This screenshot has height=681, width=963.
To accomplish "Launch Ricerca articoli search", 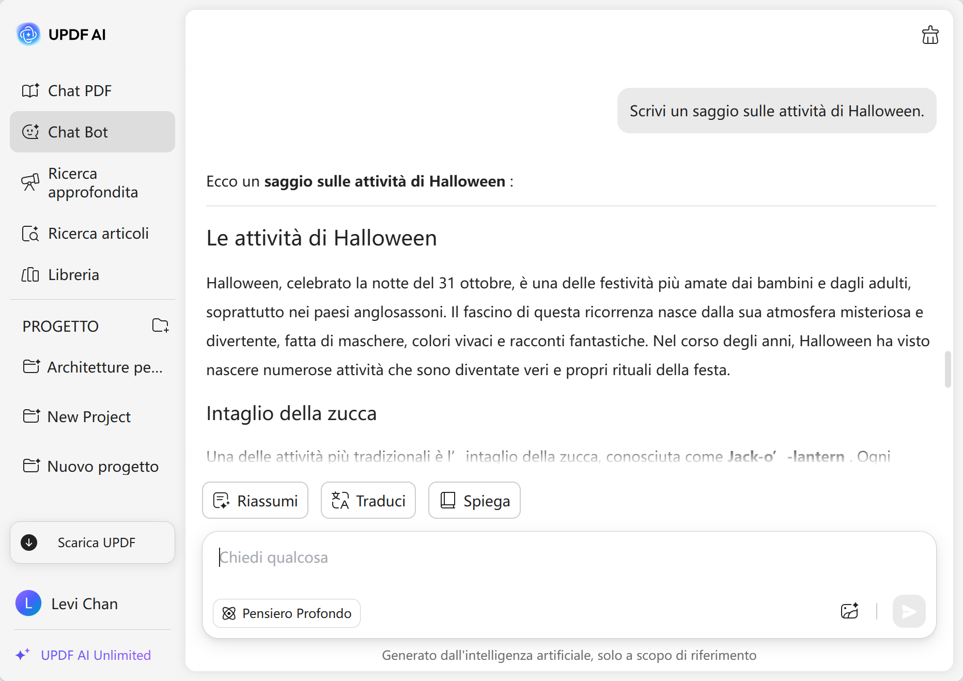I will (x=98, y=234).
